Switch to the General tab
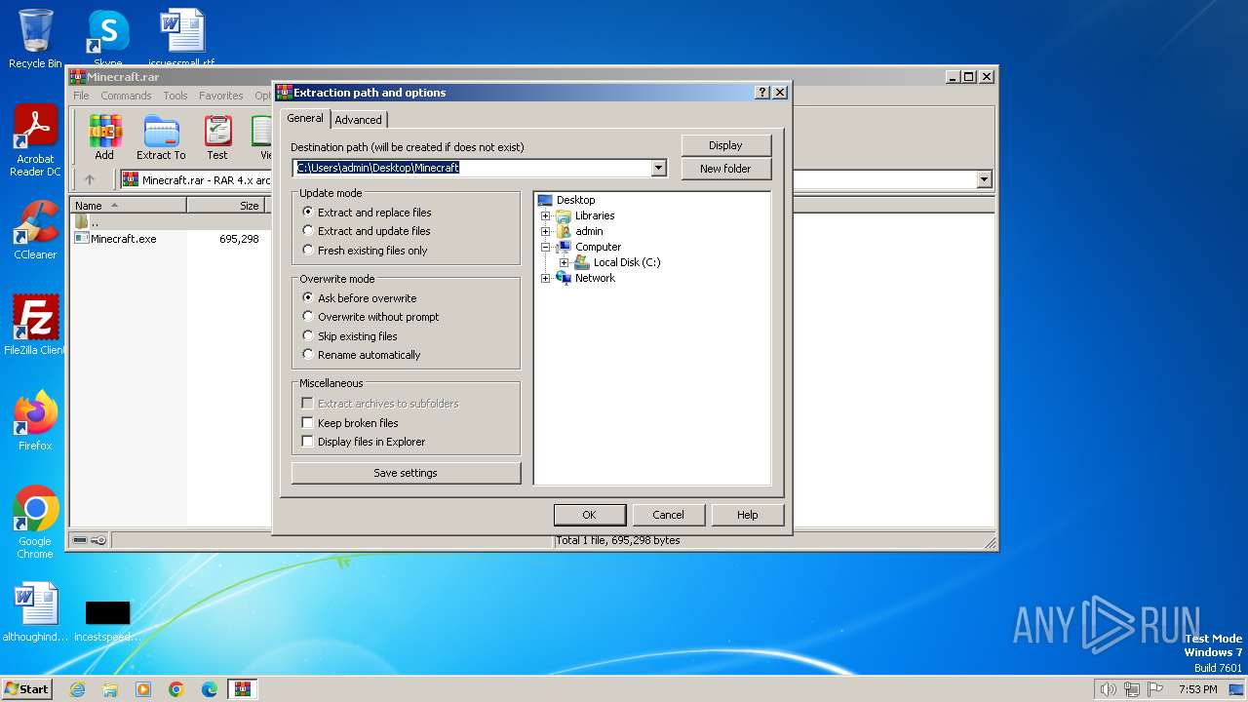This screenshot has height=702, width=1248. pyautogui.click(x=305, y=118)
